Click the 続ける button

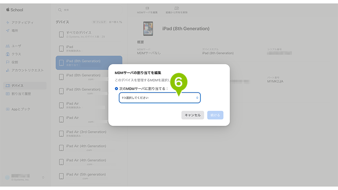(215, 115)
